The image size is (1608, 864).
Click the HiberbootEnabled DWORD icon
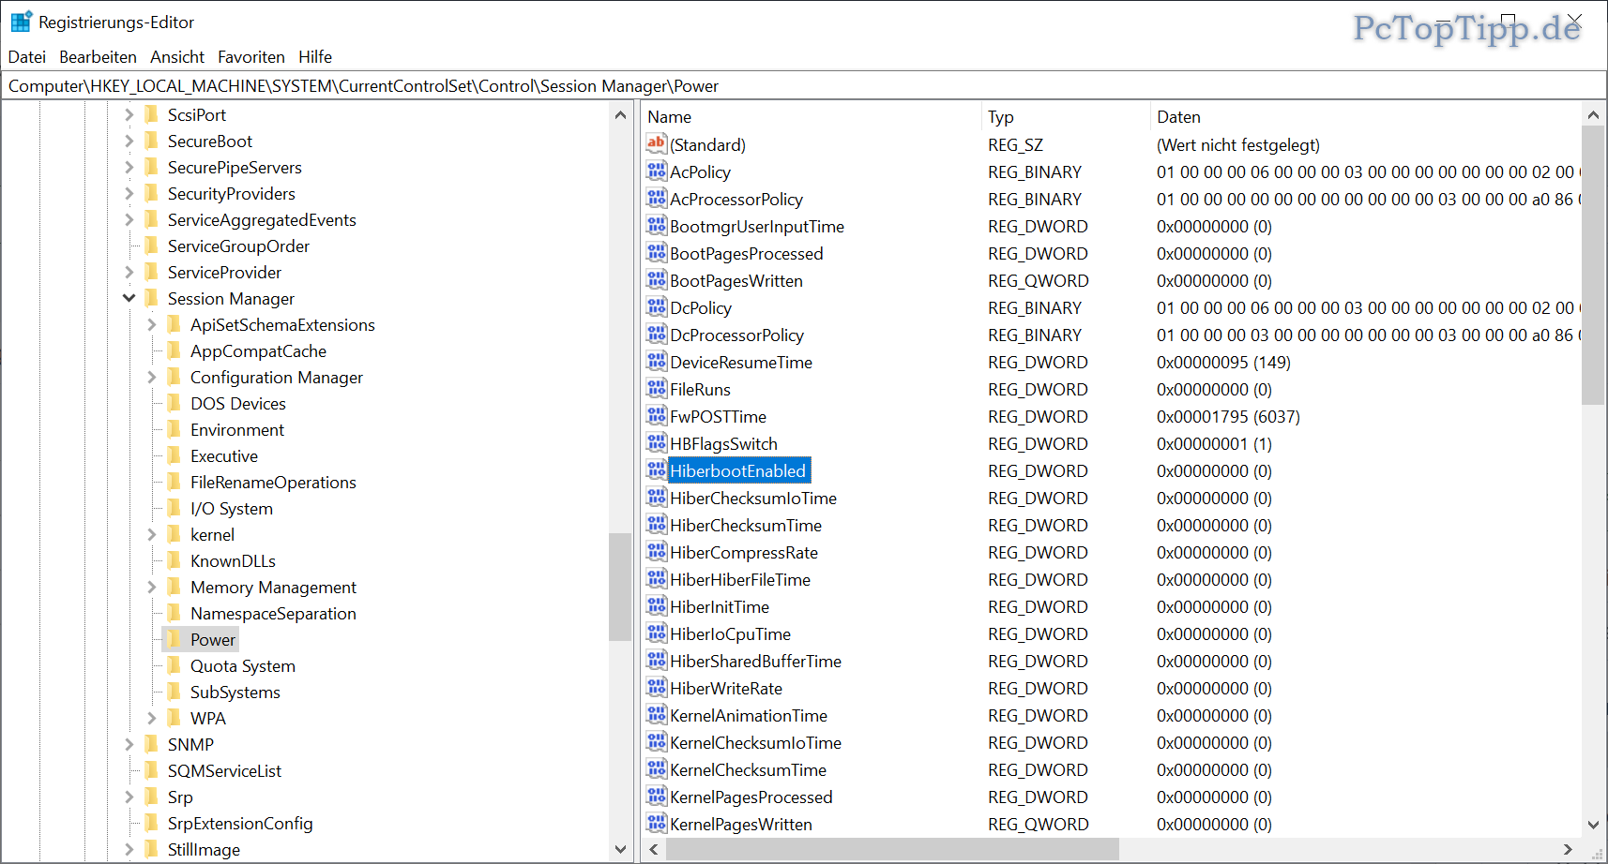click(x=657, y=470)
